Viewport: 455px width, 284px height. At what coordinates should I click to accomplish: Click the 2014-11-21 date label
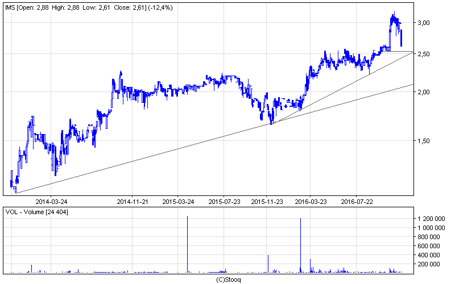133,202
